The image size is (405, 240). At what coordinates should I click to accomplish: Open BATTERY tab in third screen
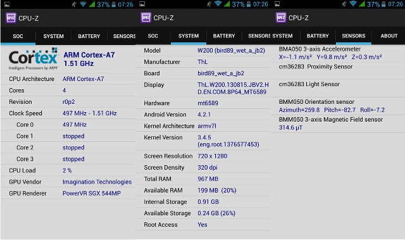[x=318, y=36]
